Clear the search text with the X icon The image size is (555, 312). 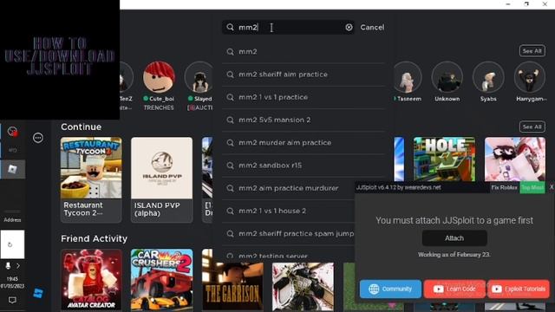click(x=349, y=27)
